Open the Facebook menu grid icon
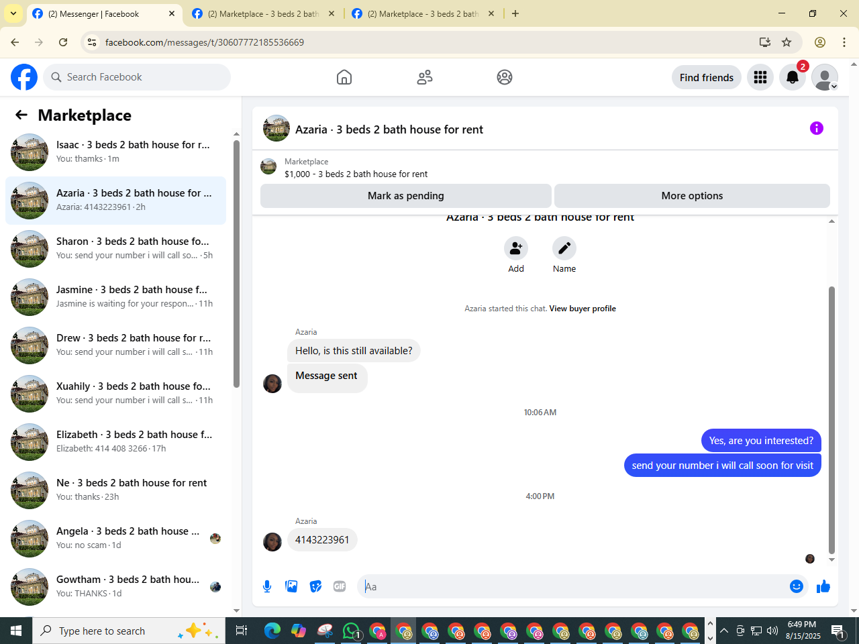The image size is (859, 644). (x=760, y=77)
